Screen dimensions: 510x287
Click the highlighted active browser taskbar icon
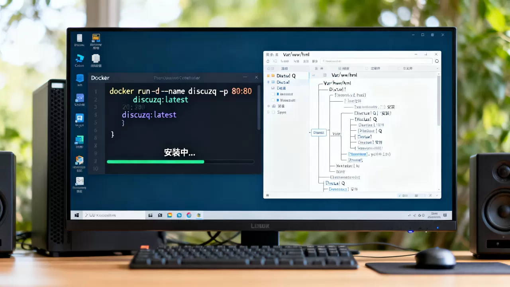198,215
